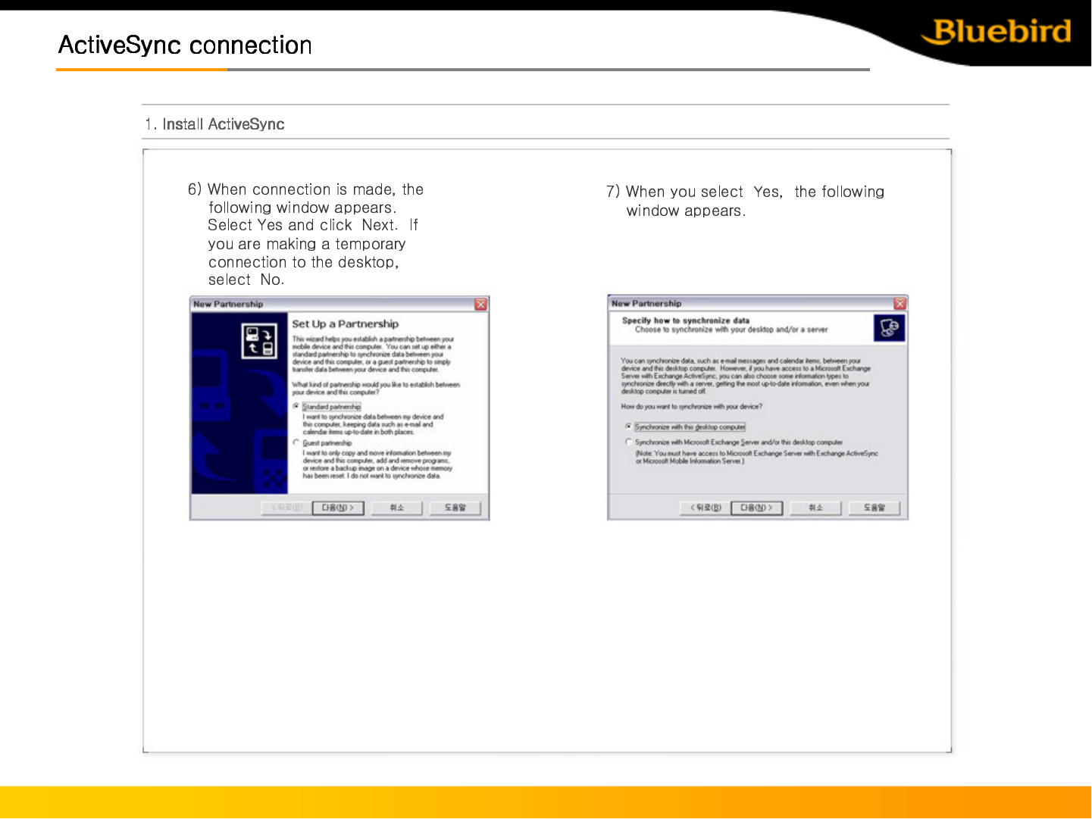Go back with 뒤로(B) in synchronize data dialog
This screenshot has width=1092, height=819.
coord(705,508)
